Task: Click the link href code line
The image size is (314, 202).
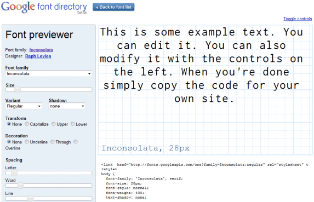Action: [x=204, y=165]
